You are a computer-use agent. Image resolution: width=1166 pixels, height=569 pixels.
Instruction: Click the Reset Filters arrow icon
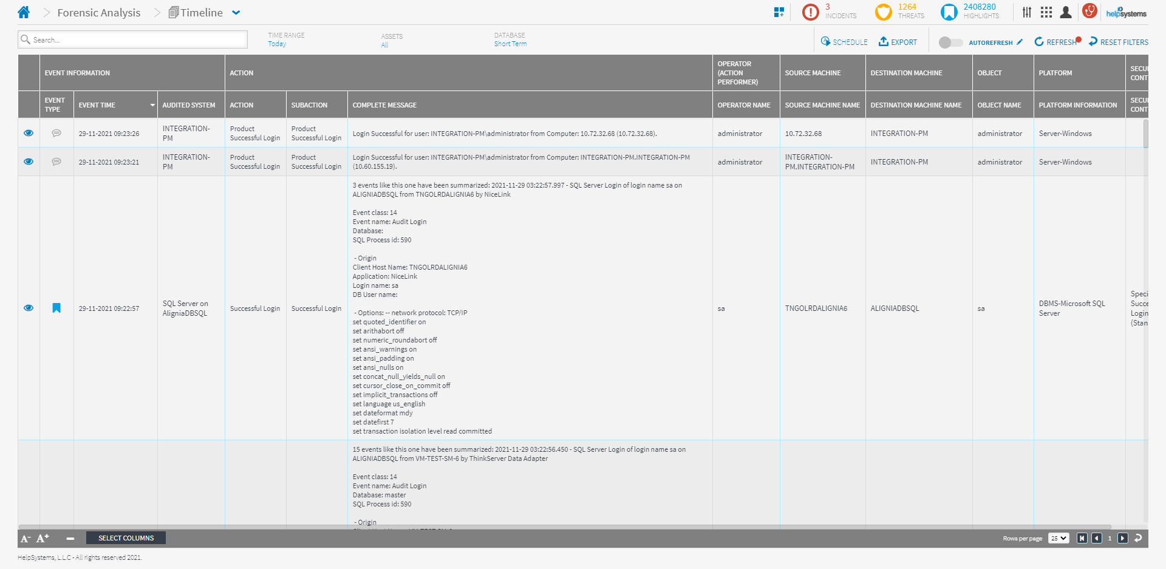point(1093,41)
